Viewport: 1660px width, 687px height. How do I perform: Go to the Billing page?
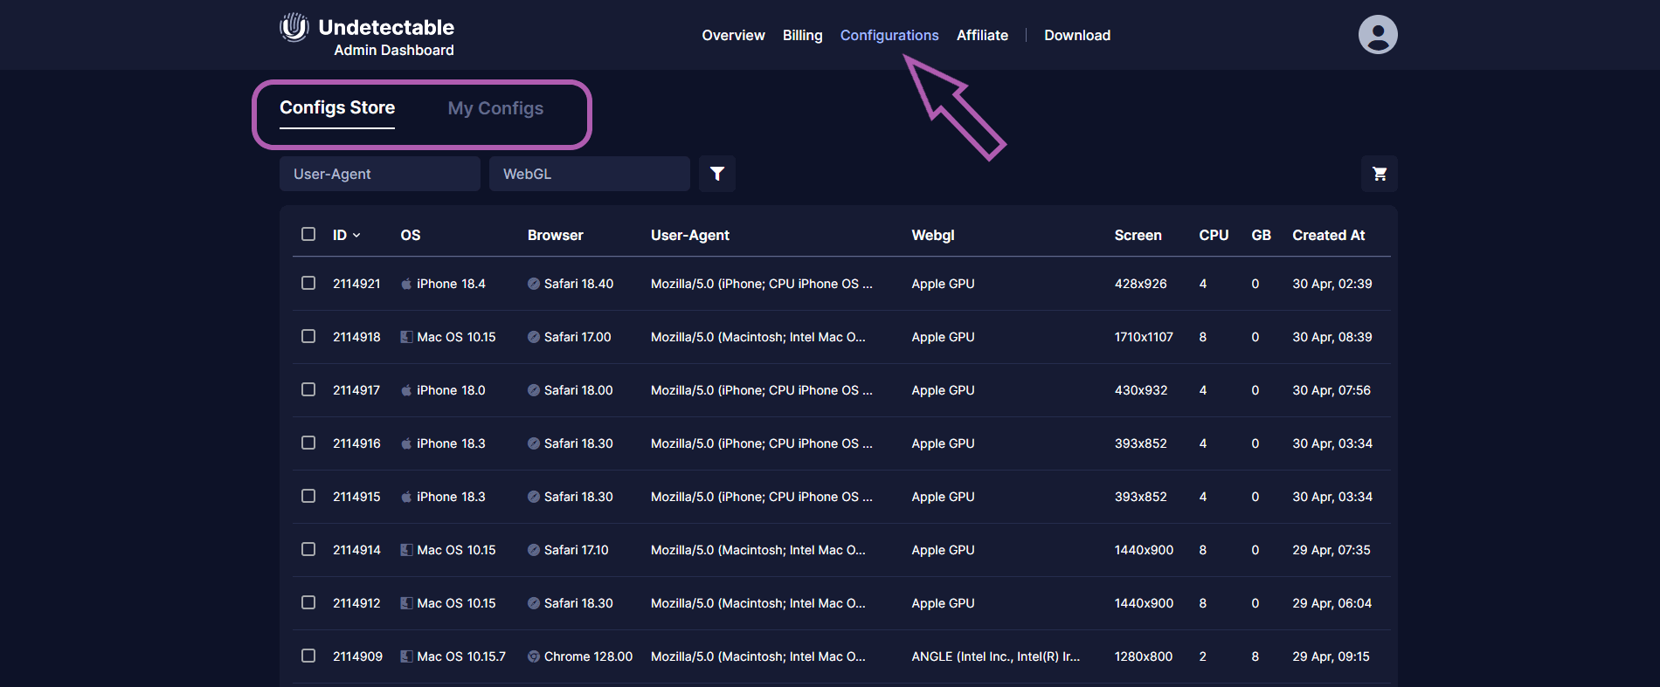[802, 35]
